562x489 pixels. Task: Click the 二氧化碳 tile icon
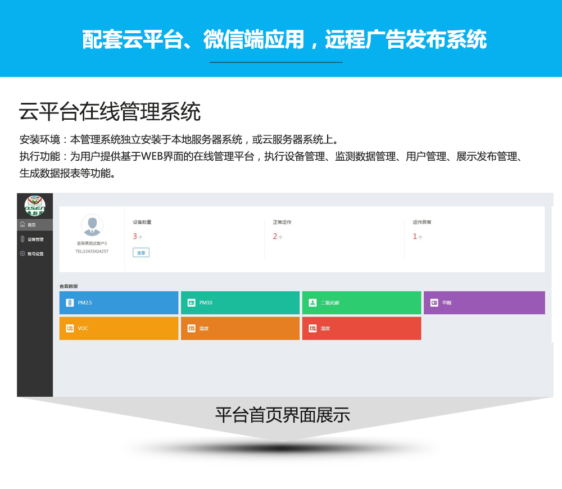pyautogui.click(x=312, y=302)
